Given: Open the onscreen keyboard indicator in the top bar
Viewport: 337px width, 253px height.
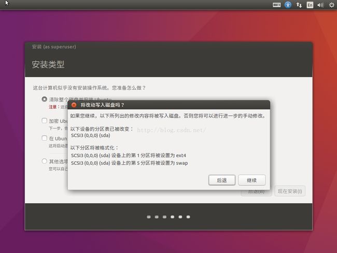Looking at the screenshot, I should pos(277,5).
